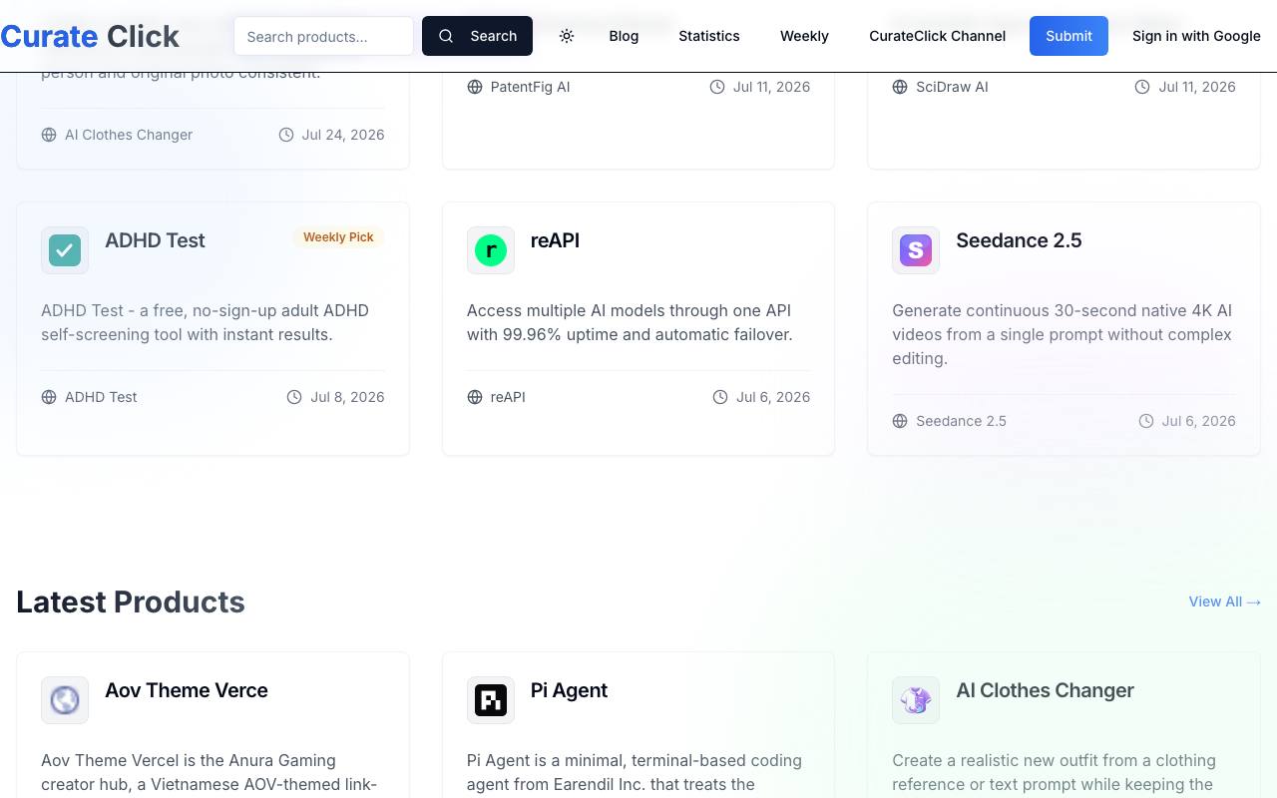Image resolution: width=1277 pixels, height=798 pixels.
Task: Click Aov Theme Vercel description text
Action: [210, 772]
